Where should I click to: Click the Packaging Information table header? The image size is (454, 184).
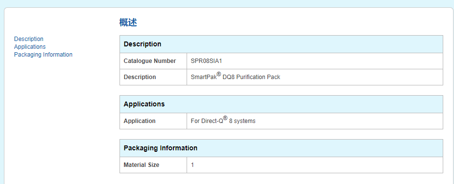pyautogui.click(x=281, y=148)
